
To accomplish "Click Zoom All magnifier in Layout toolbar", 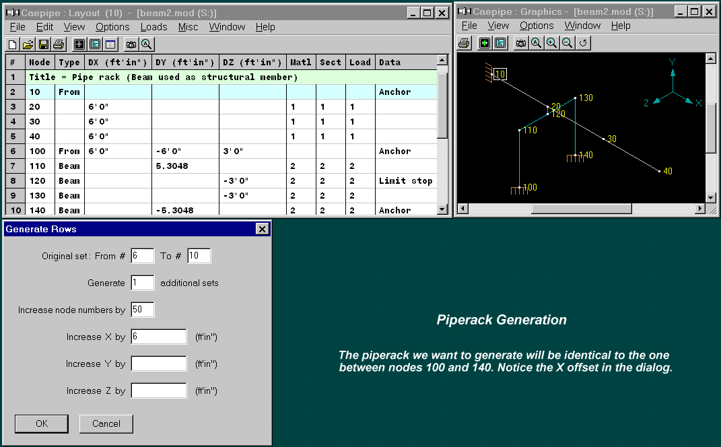I will 147,44.
